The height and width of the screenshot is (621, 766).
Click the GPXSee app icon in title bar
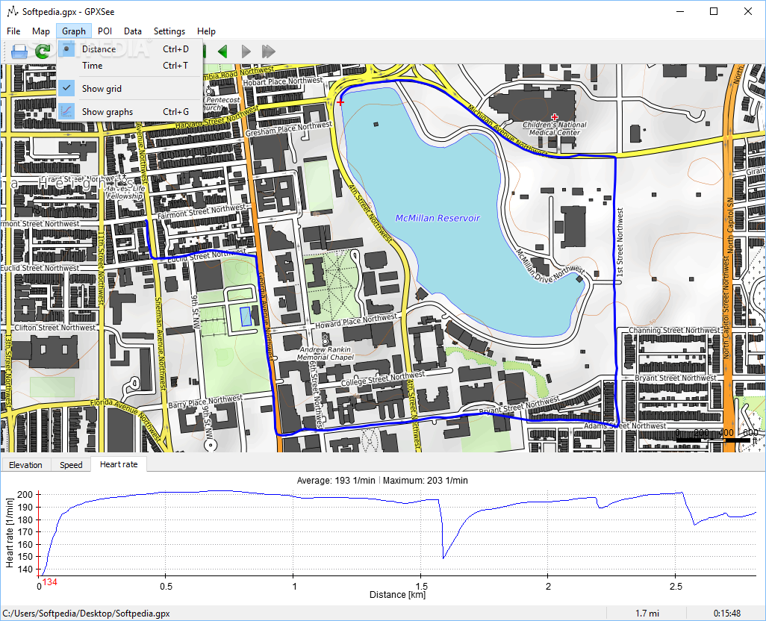[x=13, y=11]
